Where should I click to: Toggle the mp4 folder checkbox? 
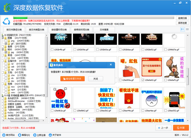(x=6, y=90)
